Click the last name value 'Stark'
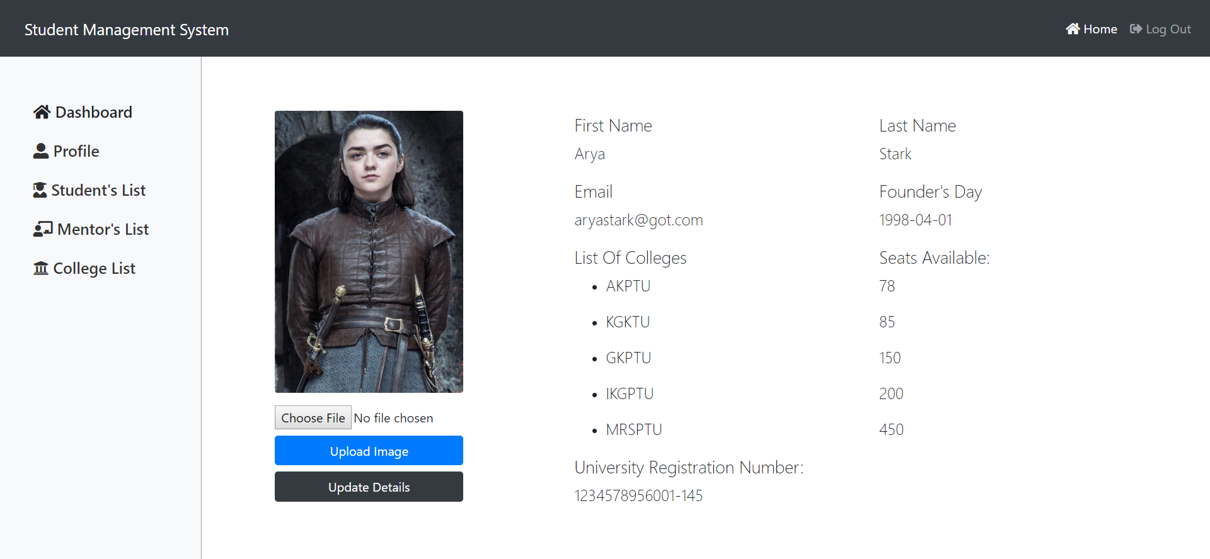Screen dimensions: 1210x559 [896, 154]
